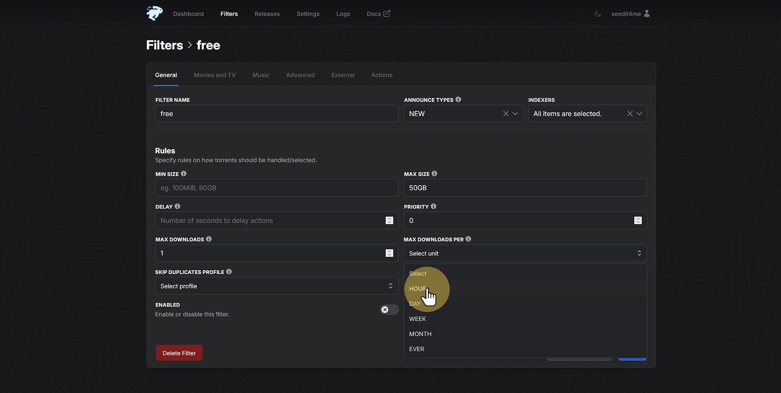Image resolution: width=781 pixels, height=393 pixels.
Task: Show info for Announce Types
Action: (458, 99)
